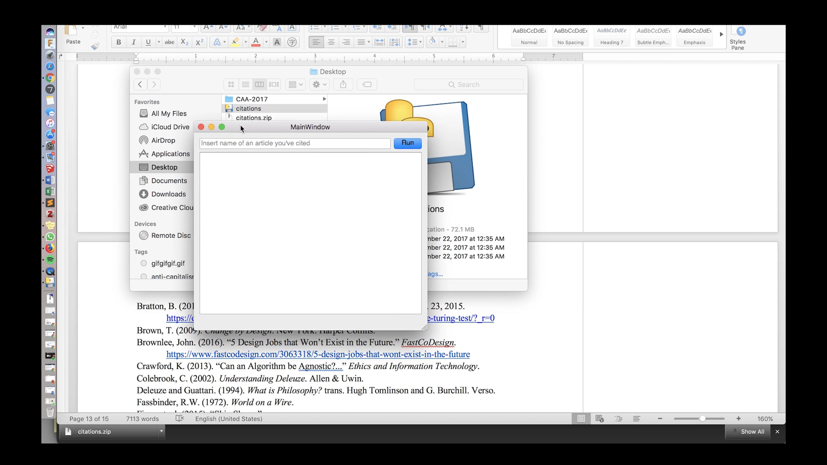This screenshot has height=465, width=827.
Task: Toggle strikethrough text formatting
Action: coord(170,42)
